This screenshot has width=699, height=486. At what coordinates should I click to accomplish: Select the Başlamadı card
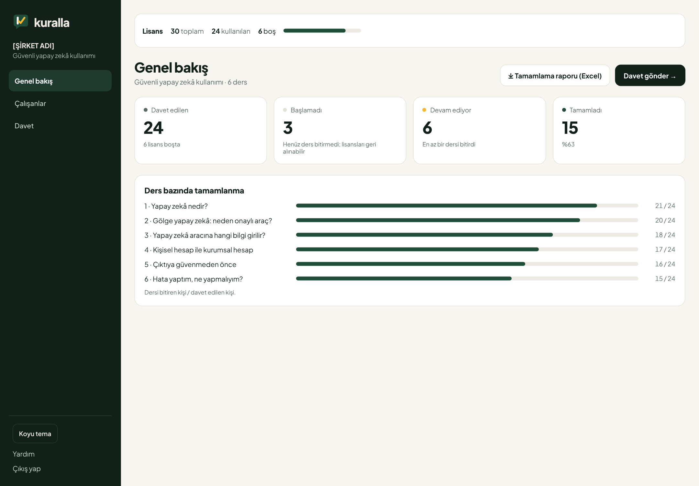340,131
